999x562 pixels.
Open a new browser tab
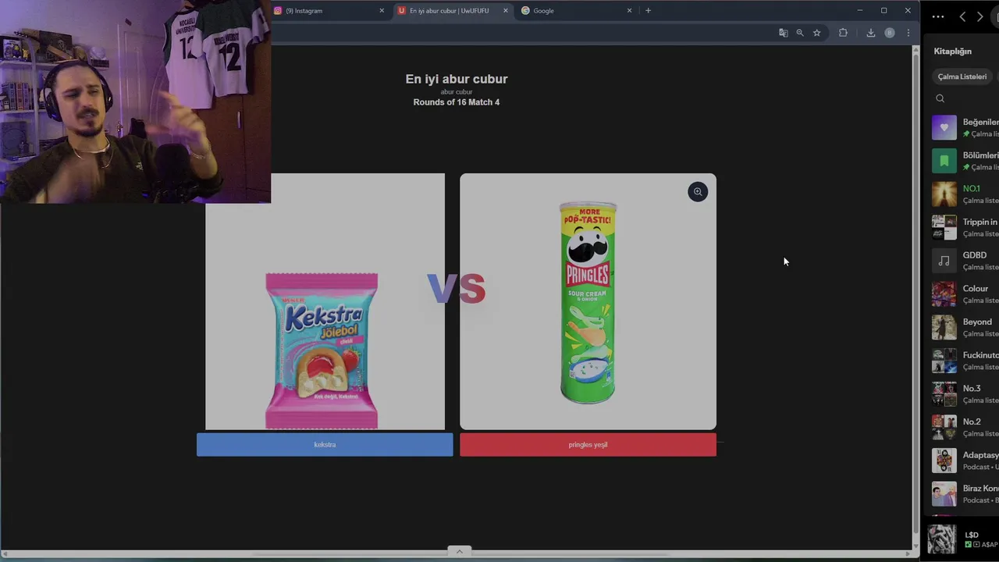pyautogui.click(x=648, y=11)
